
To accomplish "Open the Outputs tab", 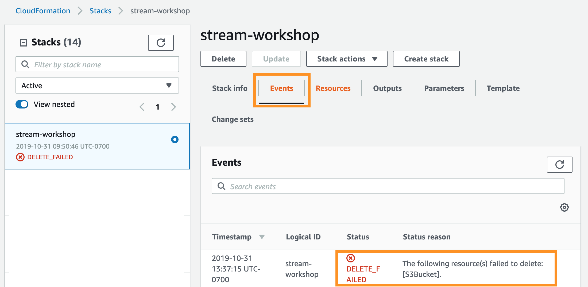I will coord(387,88).
